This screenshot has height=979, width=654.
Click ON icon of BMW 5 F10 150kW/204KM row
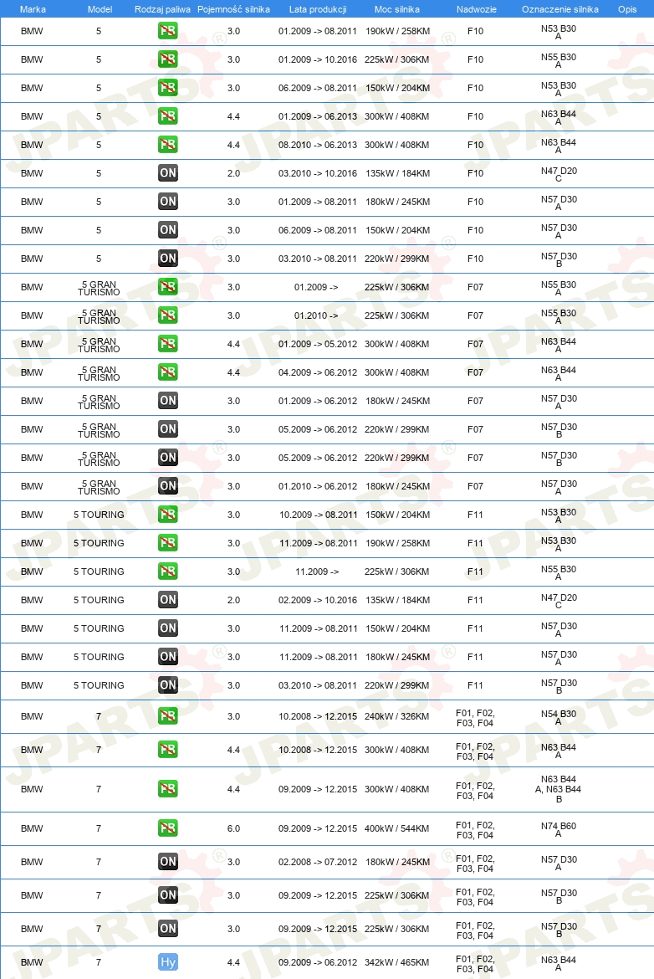(168, 230)
